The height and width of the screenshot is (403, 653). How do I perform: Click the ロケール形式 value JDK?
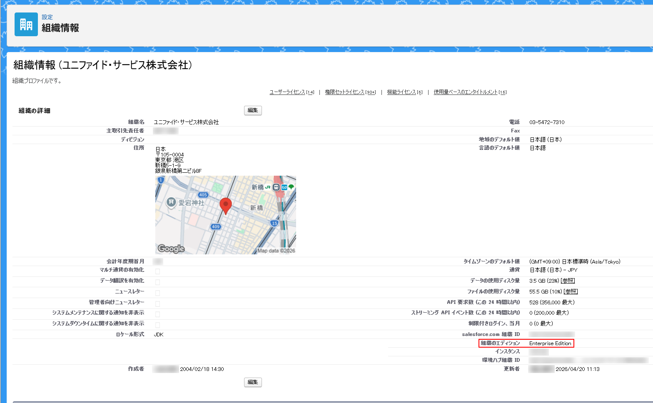coord(159,335)
